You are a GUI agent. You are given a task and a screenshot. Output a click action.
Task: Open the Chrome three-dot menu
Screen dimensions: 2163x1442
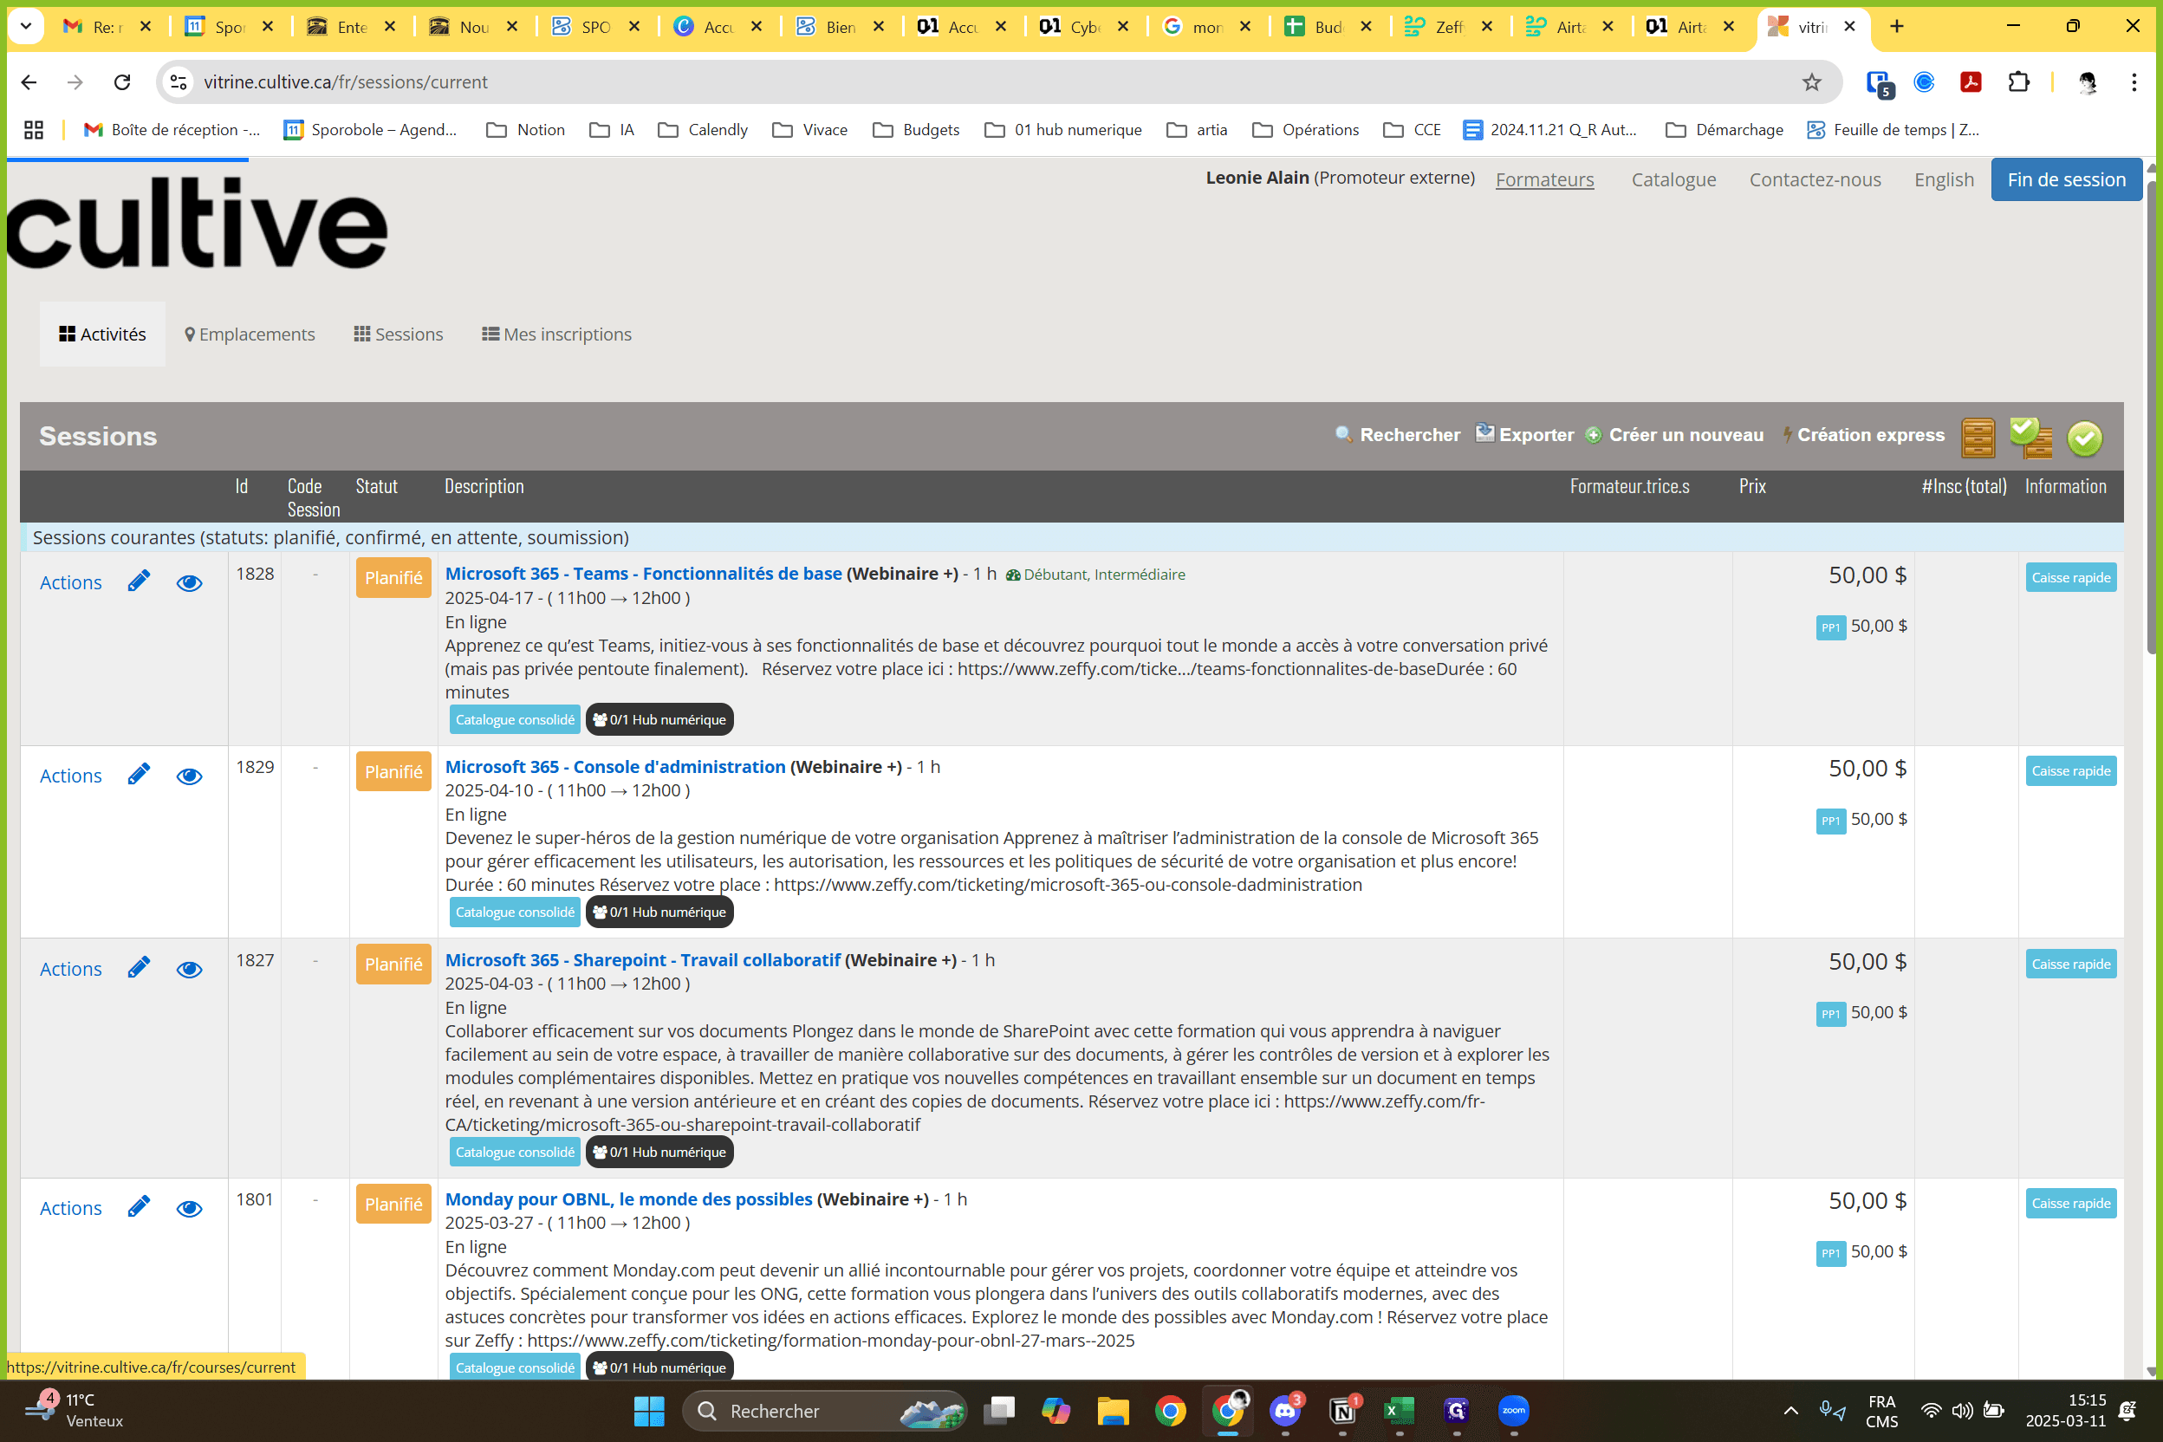[x=2134, y=81]
